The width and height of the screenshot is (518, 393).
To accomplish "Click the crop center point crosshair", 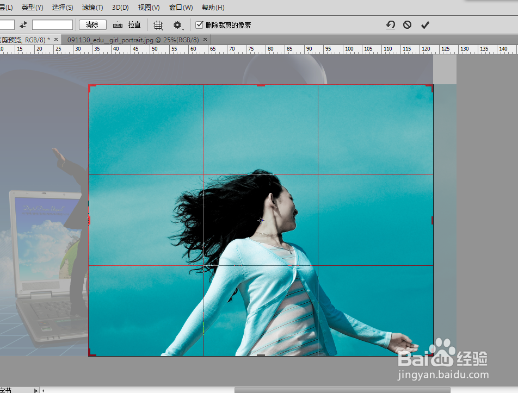I will (x=261, y=220).
